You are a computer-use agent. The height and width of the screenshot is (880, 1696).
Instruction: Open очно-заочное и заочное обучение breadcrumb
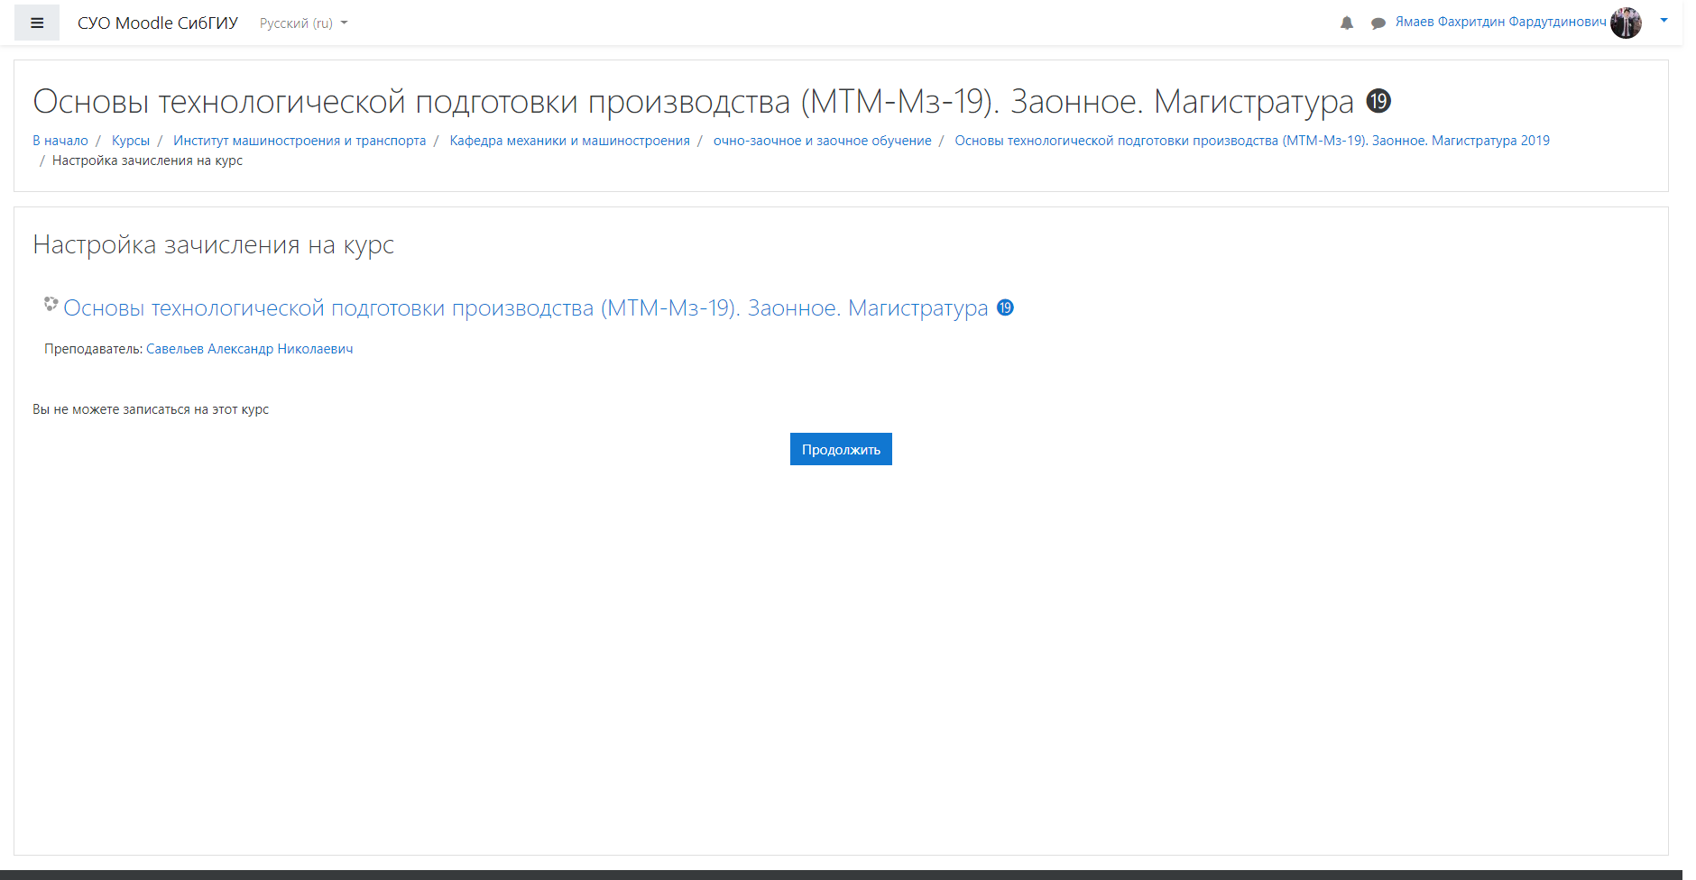coord(823,141)
